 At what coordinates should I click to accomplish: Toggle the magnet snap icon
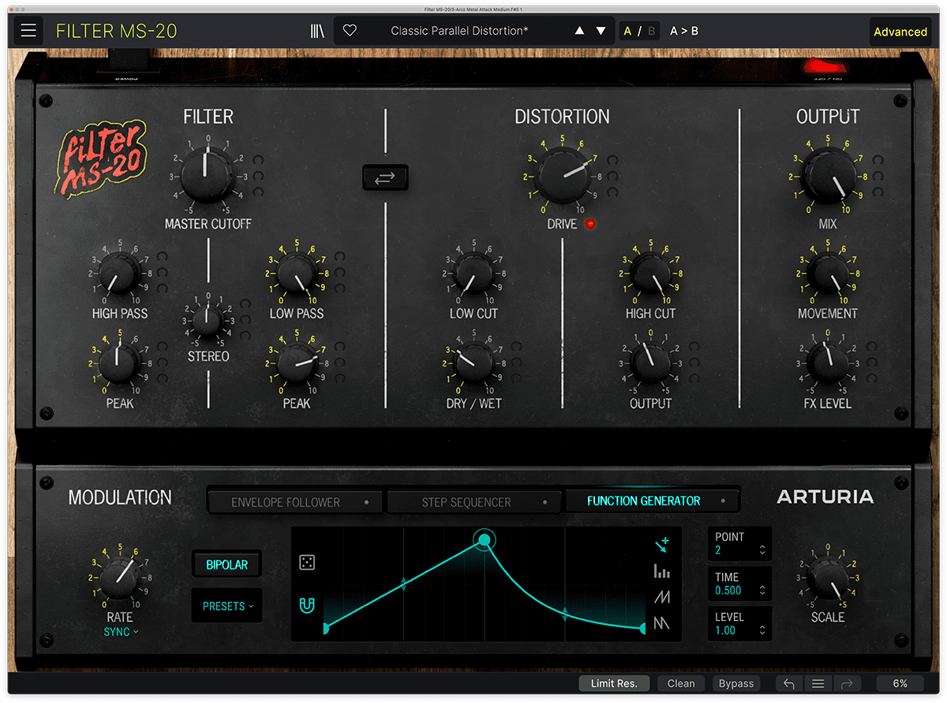coord(308,605)
